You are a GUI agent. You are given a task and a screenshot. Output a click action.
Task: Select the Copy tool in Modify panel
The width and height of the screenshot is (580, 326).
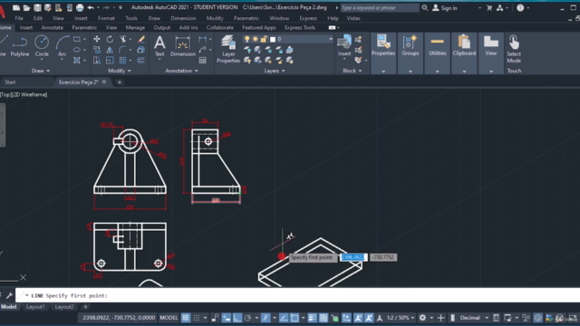97,50
